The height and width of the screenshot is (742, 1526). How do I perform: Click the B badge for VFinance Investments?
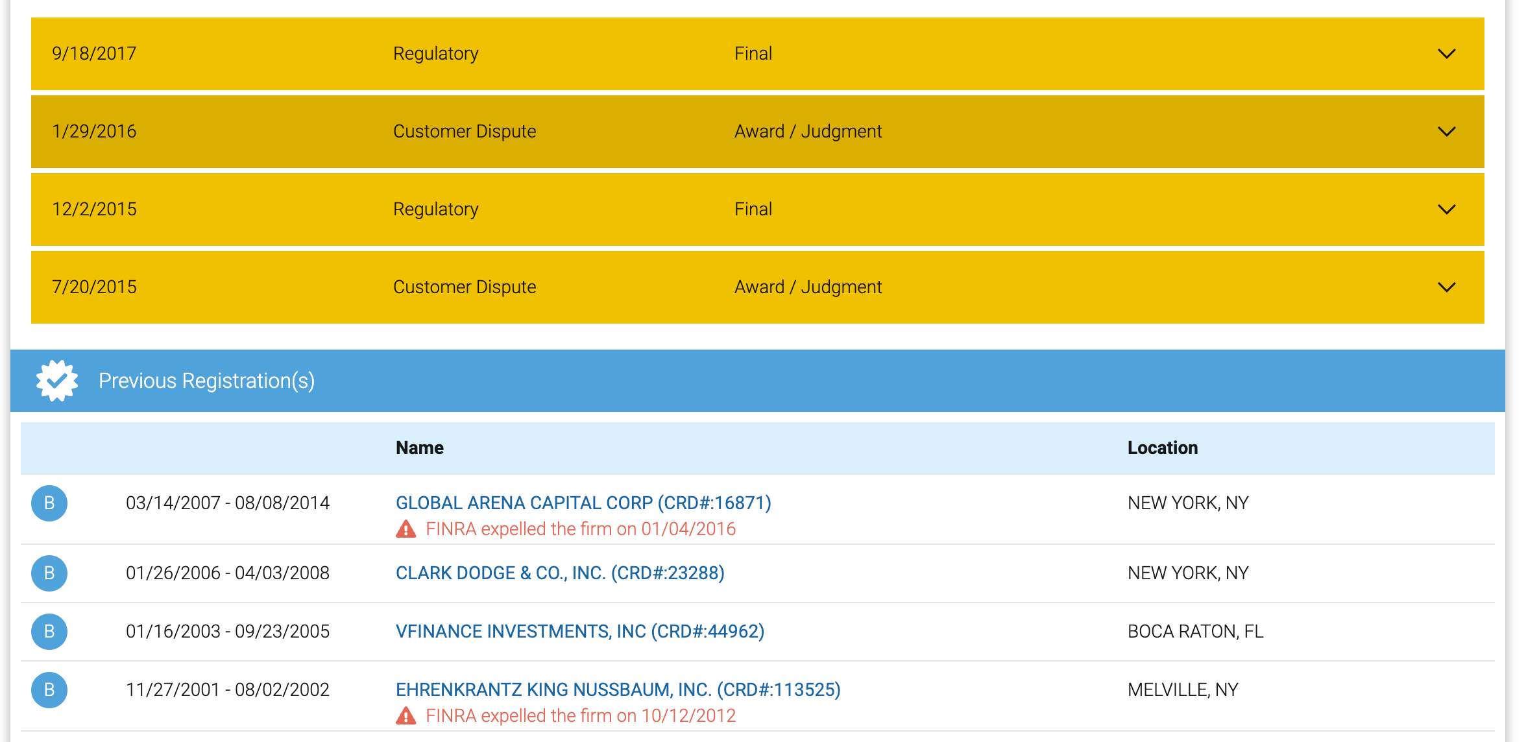point(49,632)
